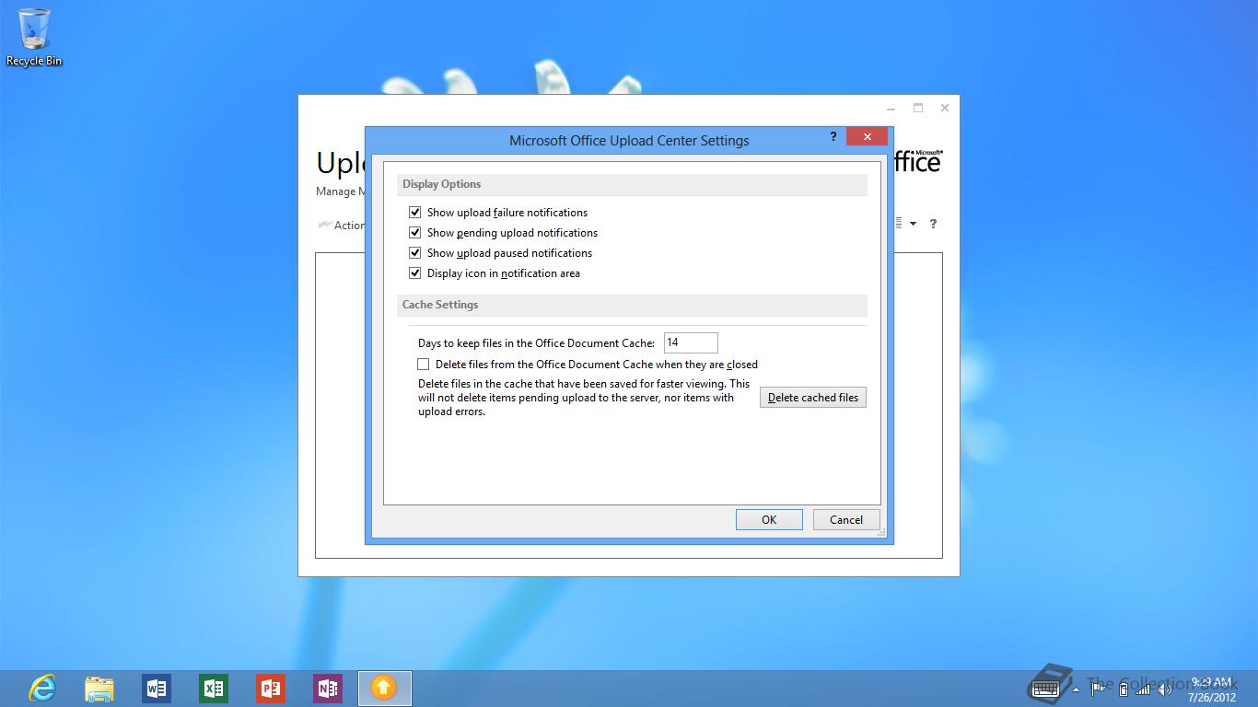Click the volume speaker tray icon
The width and height of the screenshot is (1258, 707).
point(1165,689)
